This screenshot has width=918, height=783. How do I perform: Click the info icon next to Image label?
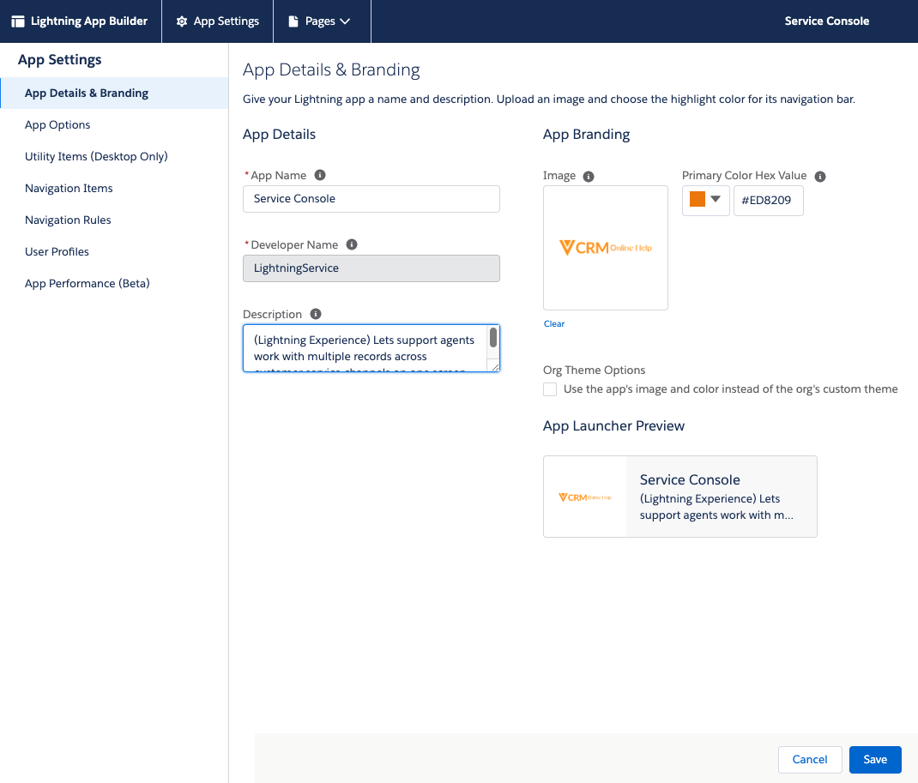pyautogui.click(x=589, y=176)
